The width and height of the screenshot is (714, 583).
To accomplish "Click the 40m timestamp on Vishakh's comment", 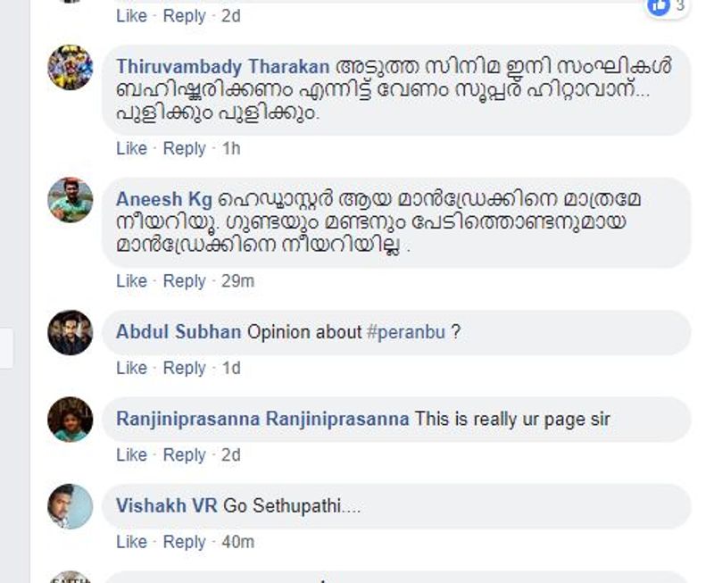I will click(237, 541).
